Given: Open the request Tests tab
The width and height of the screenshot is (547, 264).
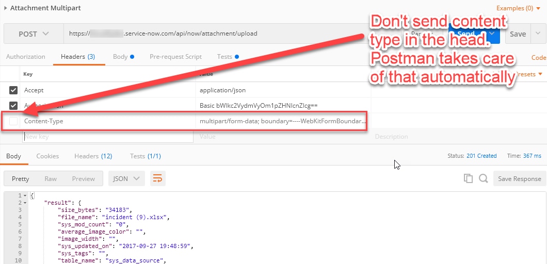Looking at the screenshot, I should (228, 57).
